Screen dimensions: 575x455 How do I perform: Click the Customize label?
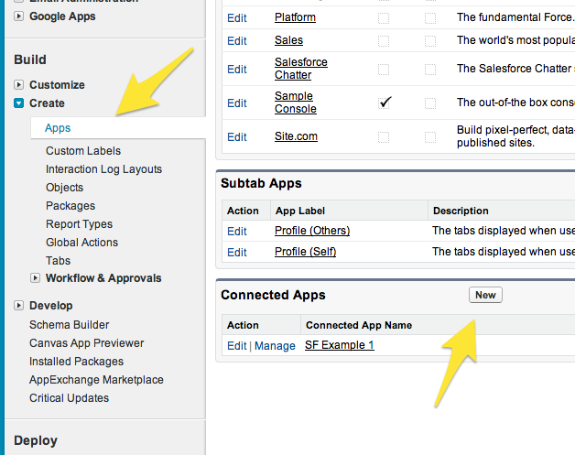point(57,85)
